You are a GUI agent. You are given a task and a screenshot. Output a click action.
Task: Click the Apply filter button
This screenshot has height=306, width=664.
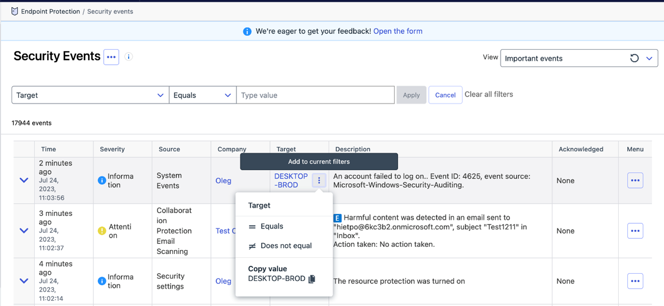click(411, 95)
